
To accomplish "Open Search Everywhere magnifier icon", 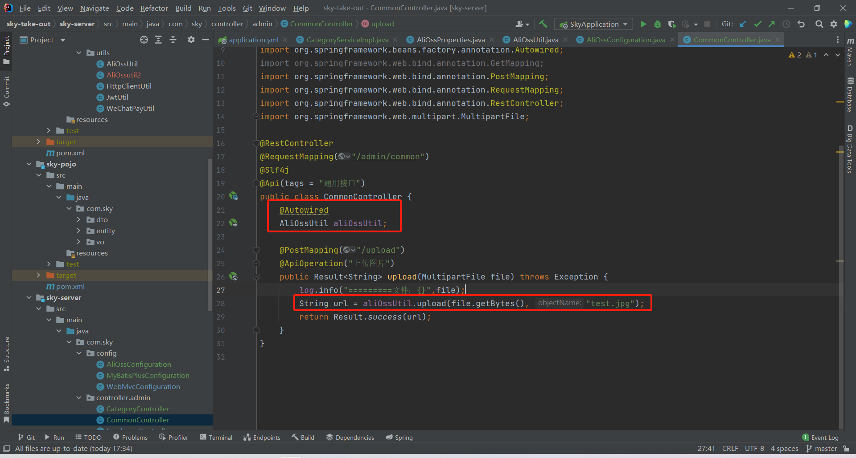I will (x=819, y=24).
